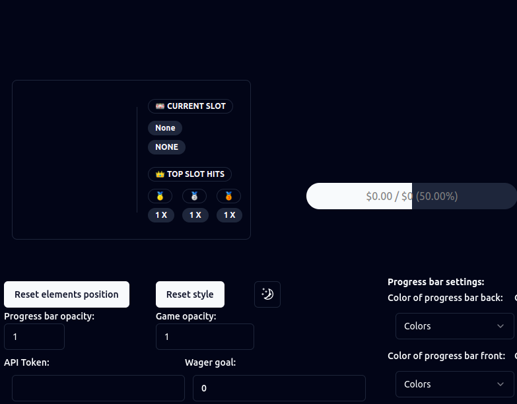Focus the Progress bar opacity field
517x404 pixels.
(34, 337)
